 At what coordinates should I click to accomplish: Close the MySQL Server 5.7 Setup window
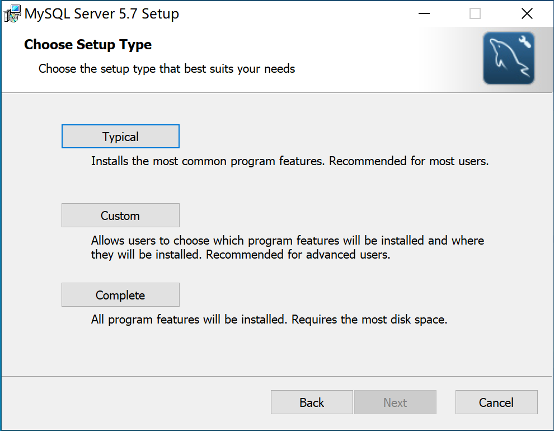click(x=527, y=14)
